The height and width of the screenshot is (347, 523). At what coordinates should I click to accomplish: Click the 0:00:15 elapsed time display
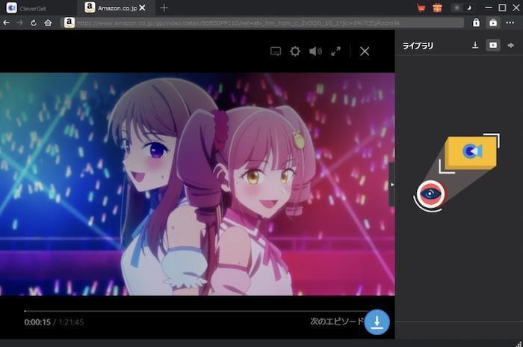coord(37,322)
